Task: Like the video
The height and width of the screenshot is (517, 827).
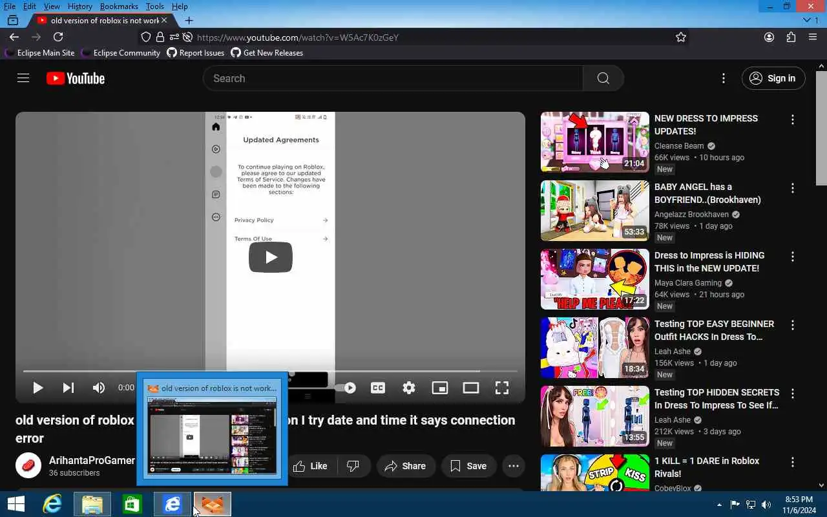Action: 313,466
